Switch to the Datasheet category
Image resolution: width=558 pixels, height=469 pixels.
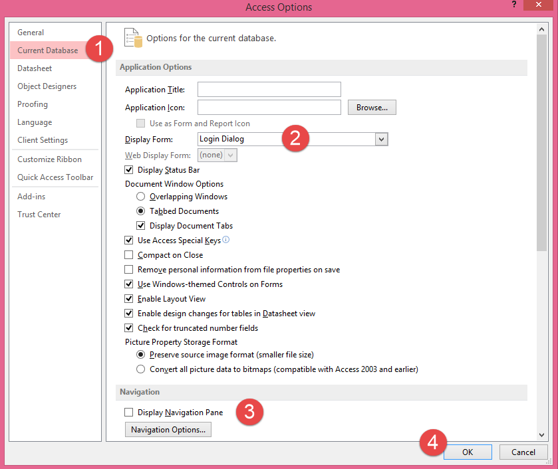point(35,68)
